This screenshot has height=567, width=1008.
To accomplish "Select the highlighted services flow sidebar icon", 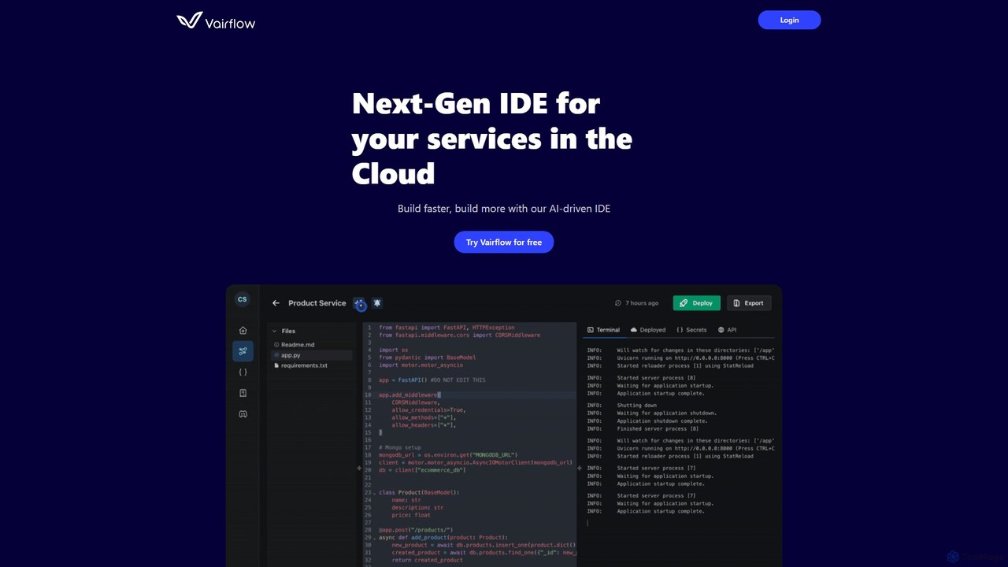I will tap(243, 351).
